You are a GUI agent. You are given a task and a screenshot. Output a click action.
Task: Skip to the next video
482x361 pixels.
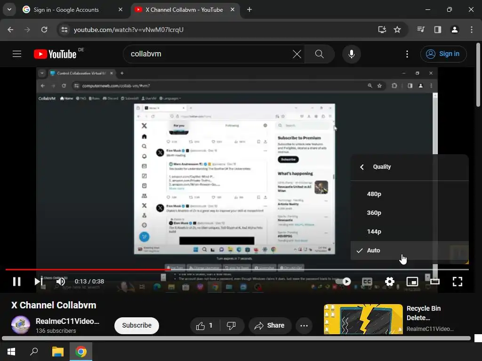click(x=39, y=281)
